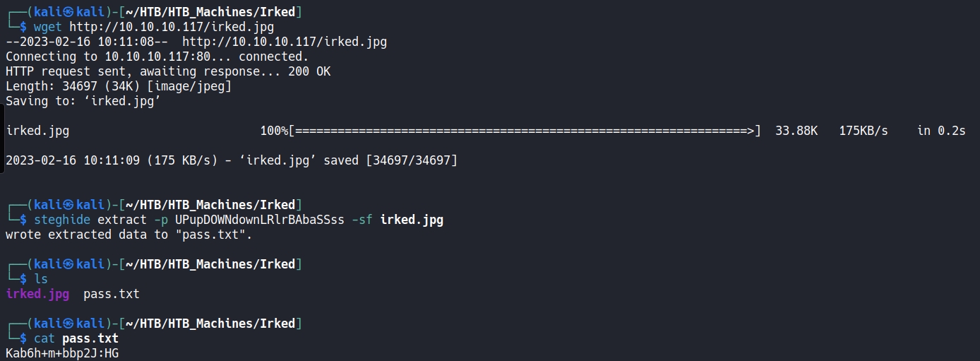980x361 pixels.
Task: Click the cat command word
Action: (44, 338)
